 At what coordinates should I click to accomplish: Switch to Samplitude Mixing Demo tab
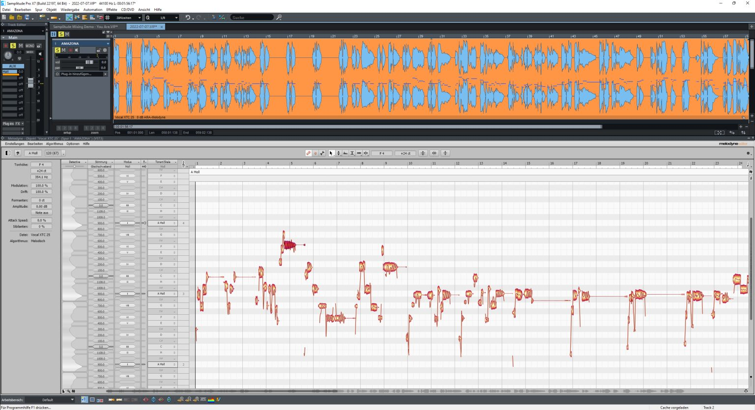point(86,27)
